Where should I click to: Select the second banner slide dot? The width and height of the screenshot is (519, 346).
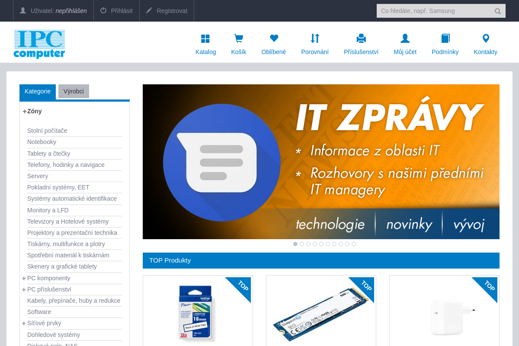tap(302, 244)
